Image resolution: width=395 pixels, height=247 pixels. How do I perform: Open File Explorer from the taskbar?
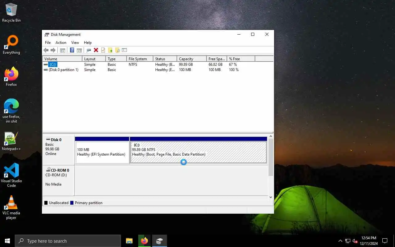129,241
